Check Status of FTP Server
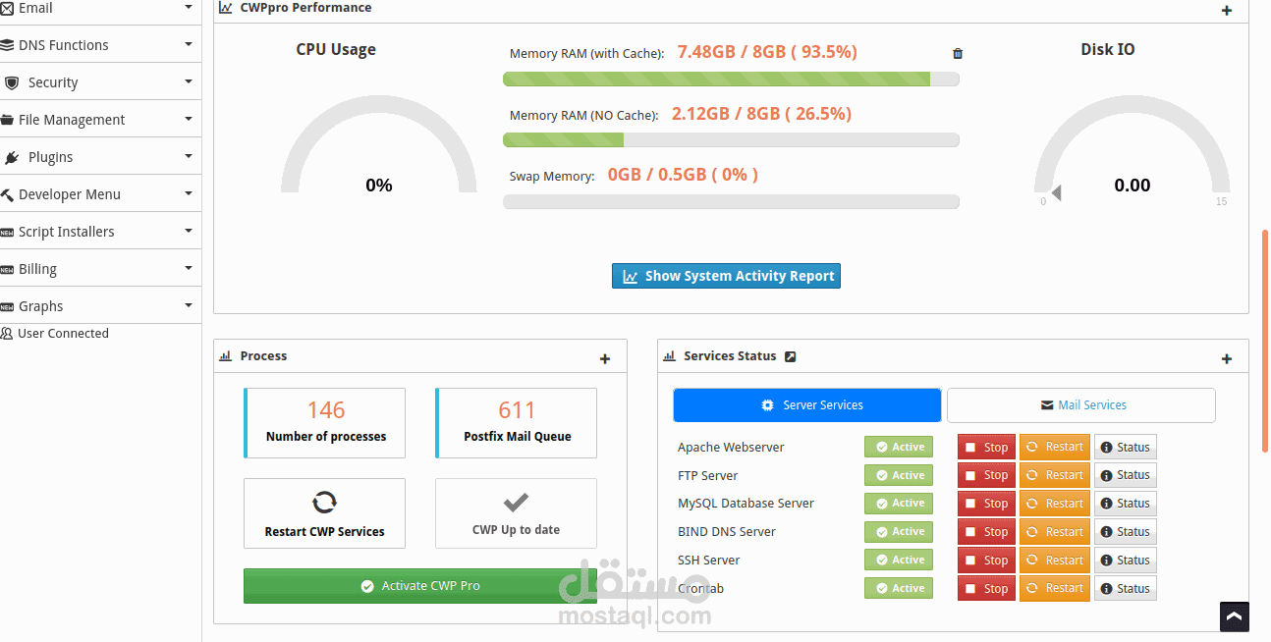1271x642 pixels. click(1126, 475)
